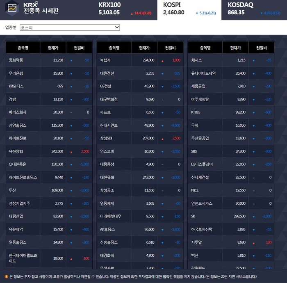Click the KOSDAQ blue down triangle
Viewport: 287px width, 283px height.
point(262,14)
